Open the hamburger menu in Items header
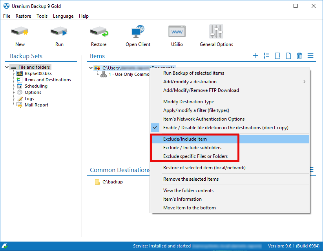This screenshot has height=251, width=323. [310, 56]
